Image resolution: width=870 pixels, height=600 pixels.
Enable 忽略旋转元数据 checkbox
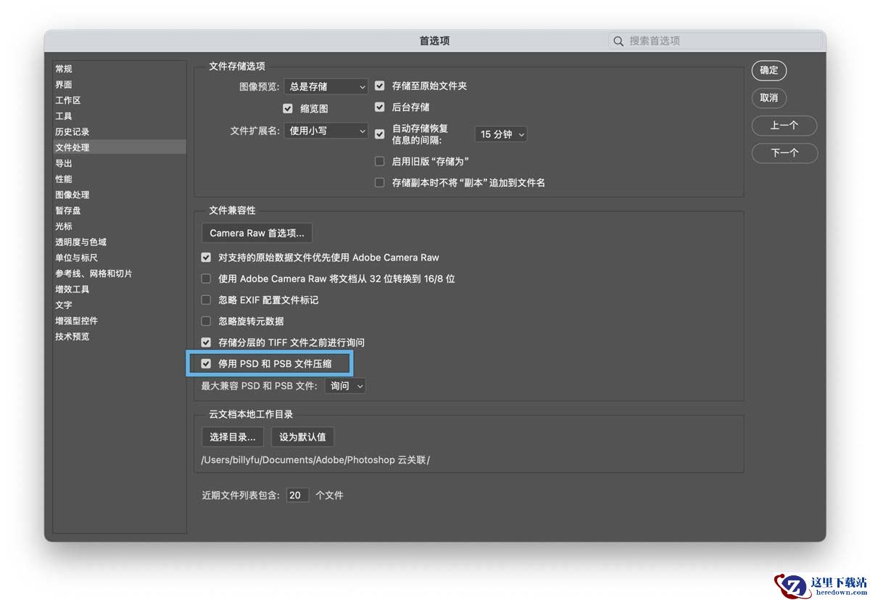tap(206, 321)
